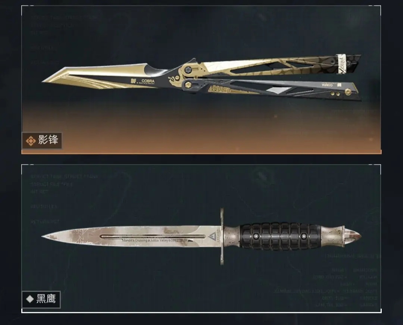Click the left rivet on the dagger grip
This screenshot has height=325, width=403.
pos(256,236)
